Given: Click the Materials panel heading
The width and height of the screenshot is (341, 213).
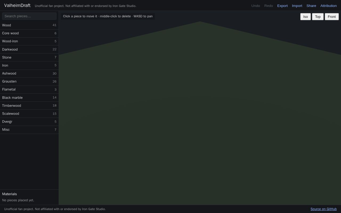Looking at the screenshot, I should 9,194.
